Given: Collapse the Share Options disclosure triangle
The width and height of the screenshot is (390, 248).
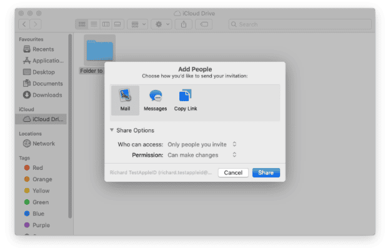Looking at the screenshot, I should coord(112,130).
